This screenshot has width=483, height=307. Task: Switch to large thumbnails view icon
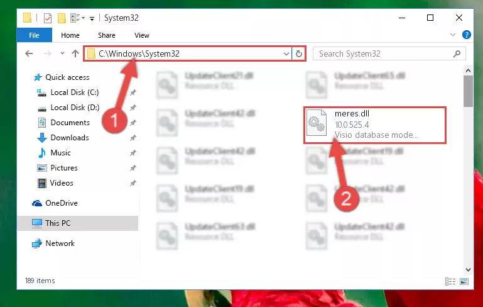[x=464, y=281]
